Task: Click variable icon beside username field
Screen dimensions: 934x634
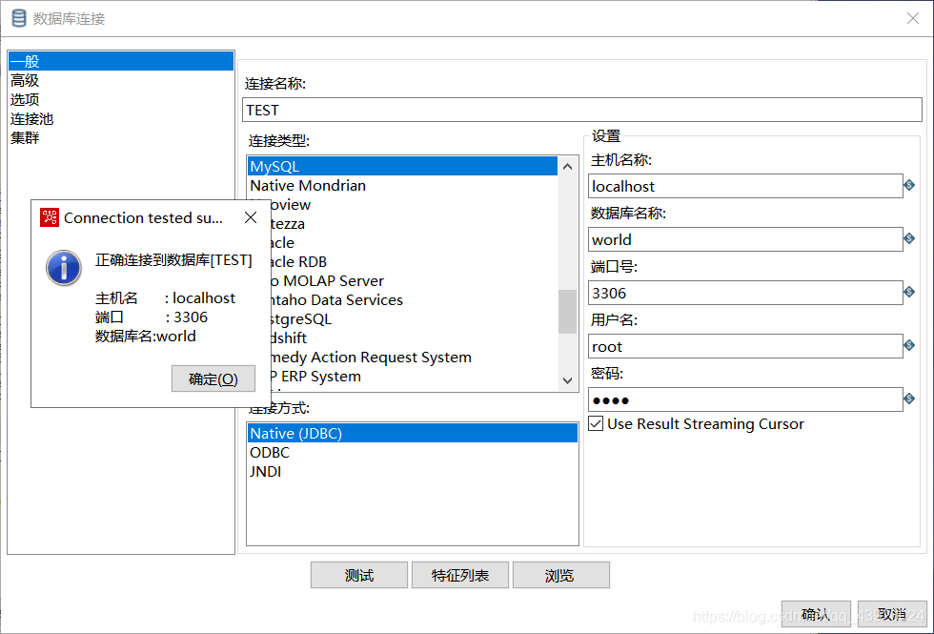Action: click(x=909, y=345)
